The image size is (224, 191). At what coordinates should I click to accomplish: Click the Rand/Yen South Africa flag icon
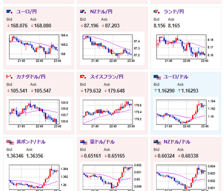[x=157, y=12]
